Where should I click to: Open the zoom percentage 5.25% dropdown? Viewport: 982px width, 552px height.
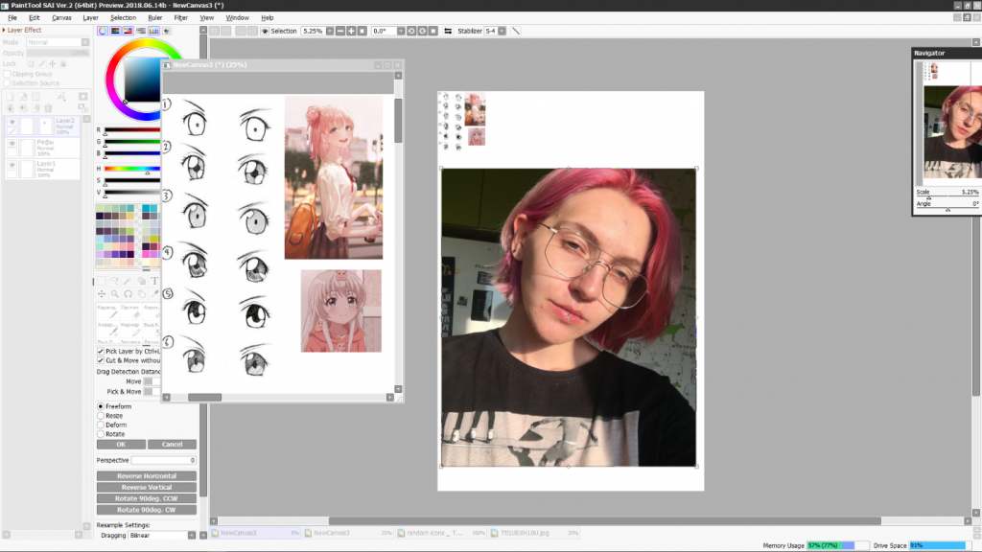330,31
